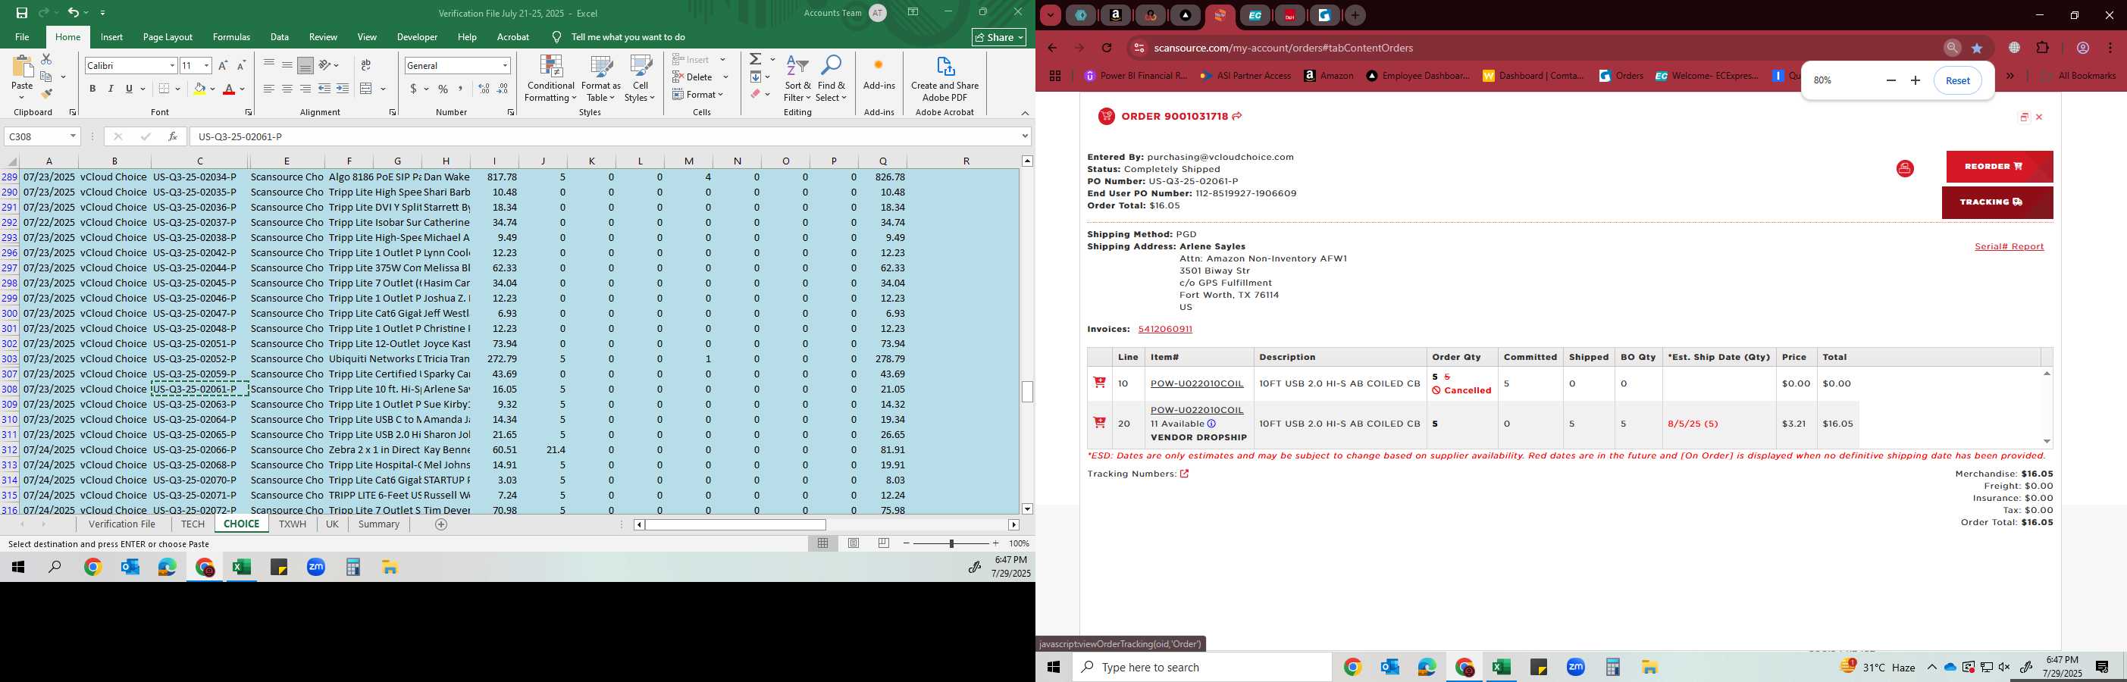Add a new sheet with the plus icon
Screen dimensions: 2127x682
(441, 524)
